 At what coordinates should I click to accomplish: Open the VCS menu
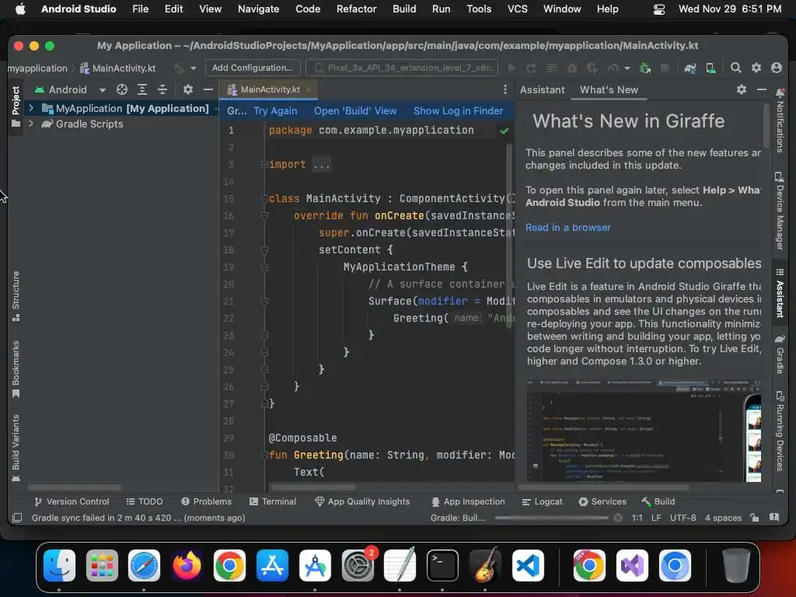517,9
